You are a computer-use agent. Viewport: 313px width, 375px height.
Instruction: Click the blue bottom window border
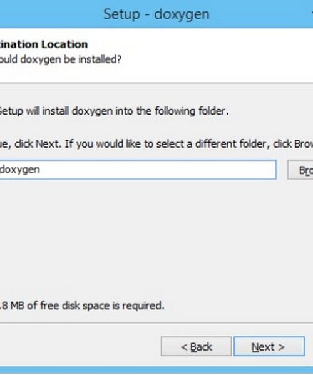coord(156,371)
